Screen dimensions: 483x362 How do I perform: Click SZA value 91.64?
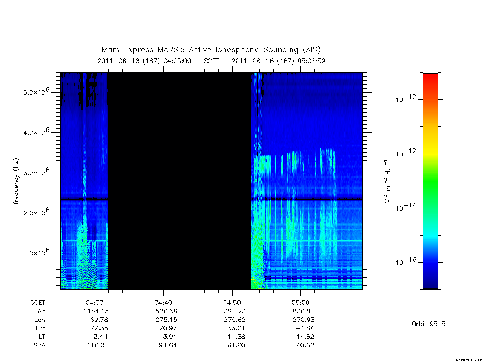[x=168, y=346]
